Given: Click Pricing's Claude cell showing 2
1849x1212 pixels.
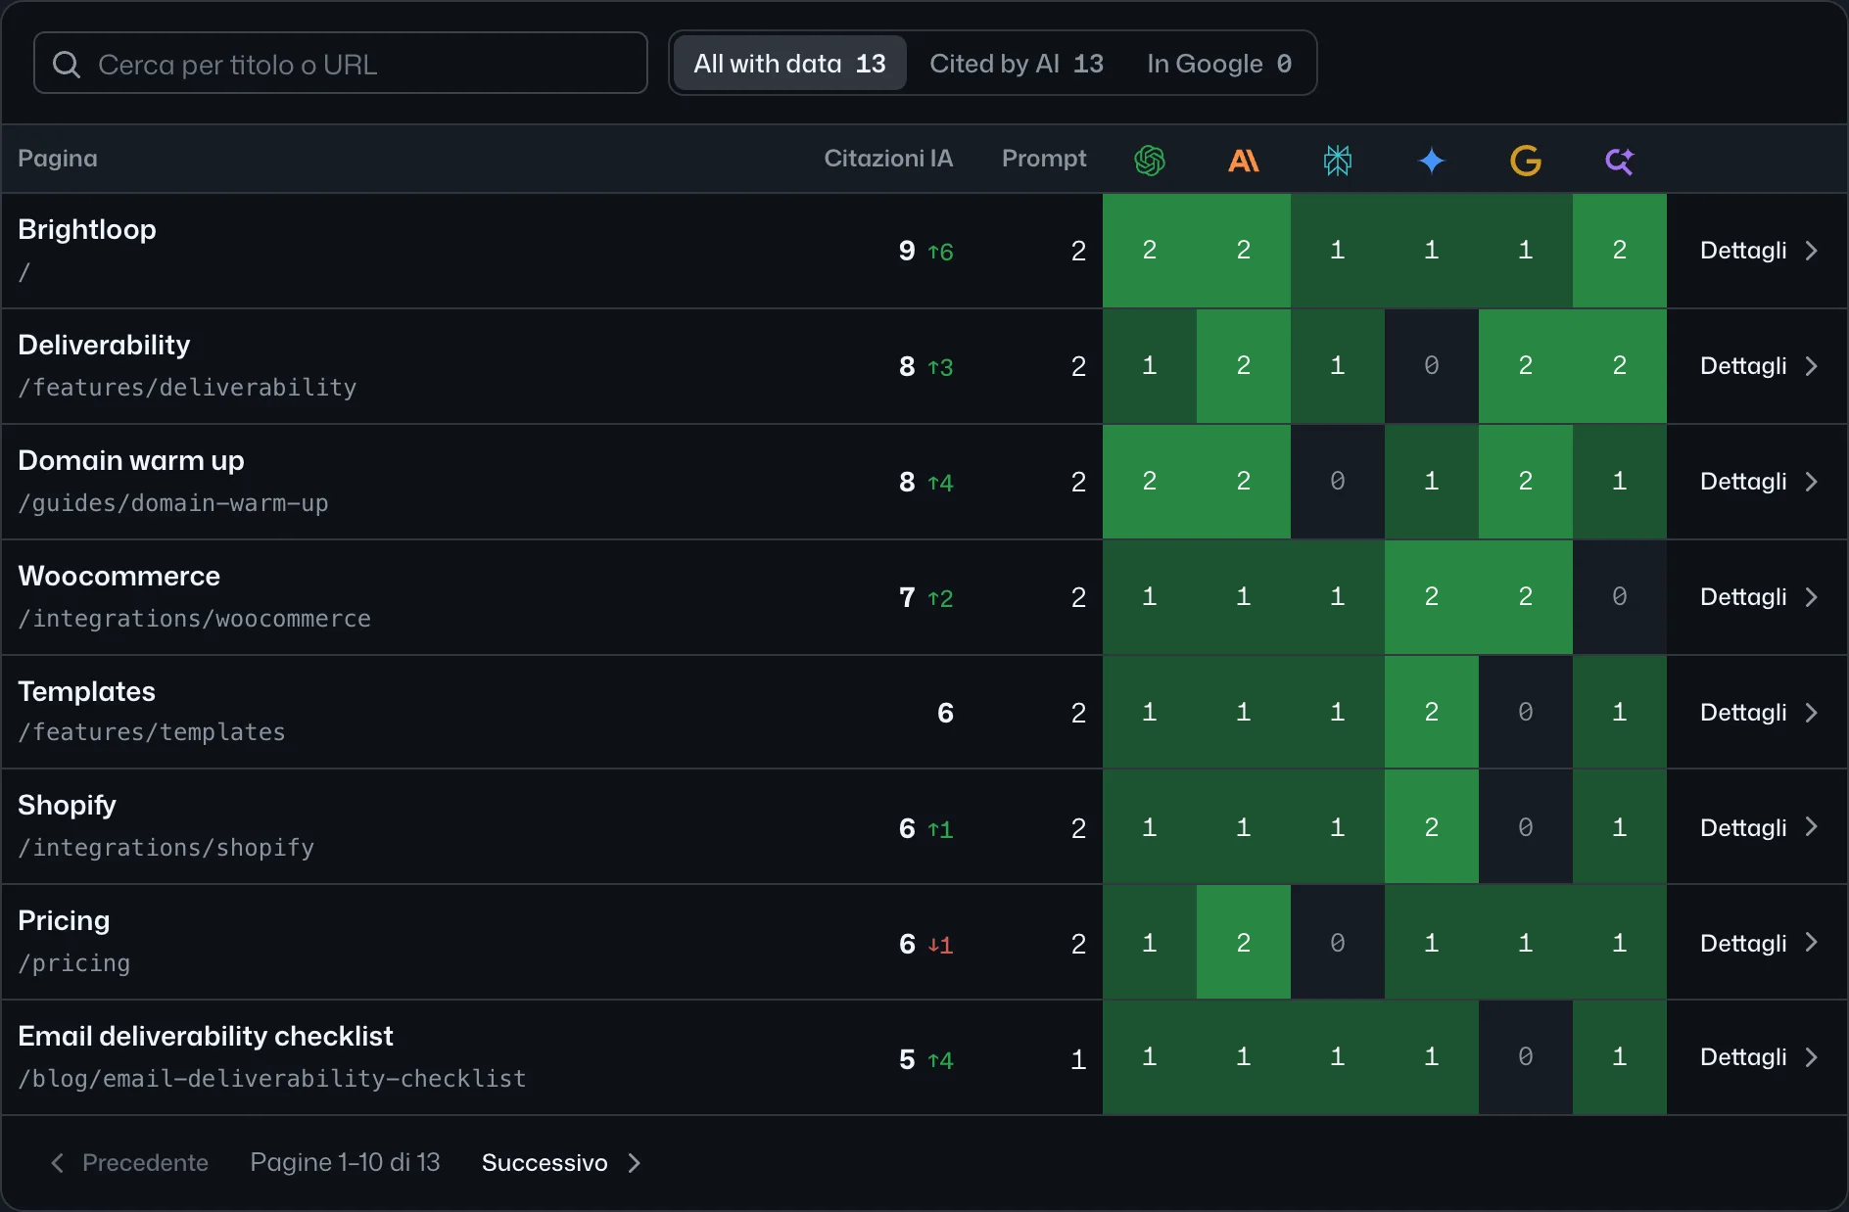Looking at the screenshot, I should (1244, 943).
